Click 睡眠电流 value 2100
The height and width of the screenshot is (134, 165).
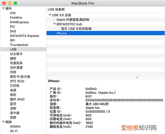pyautogui.click(x=89, y=127)
